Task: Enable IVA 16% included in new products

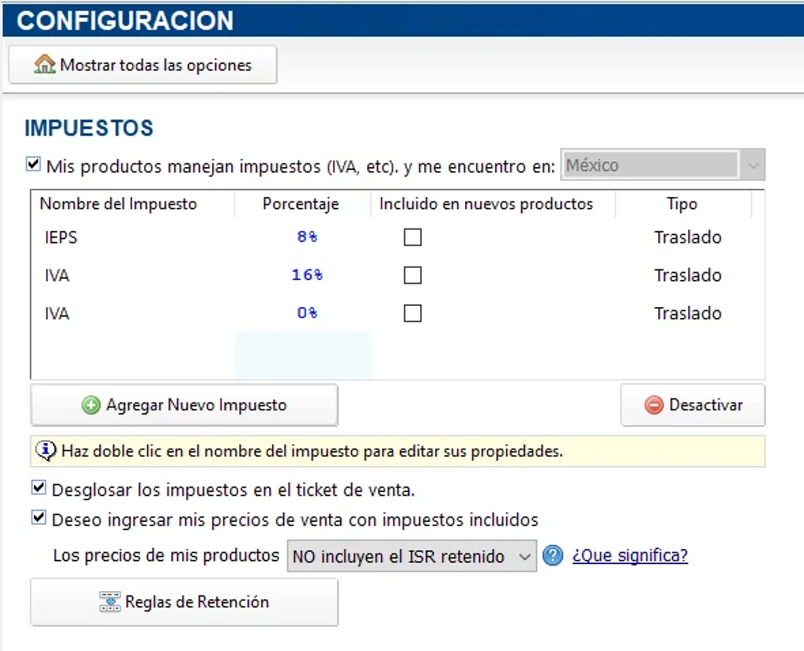Action: pyautogui.click(x=413, y=275)
